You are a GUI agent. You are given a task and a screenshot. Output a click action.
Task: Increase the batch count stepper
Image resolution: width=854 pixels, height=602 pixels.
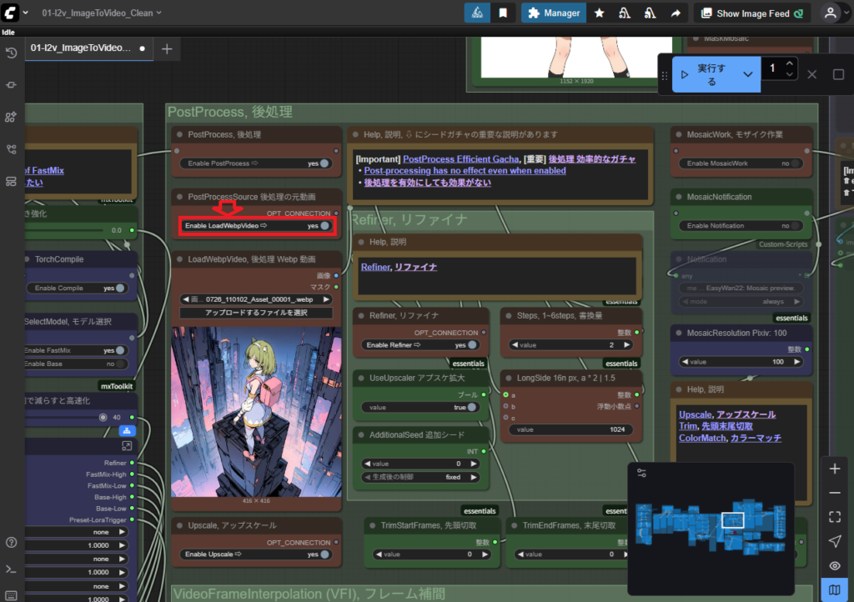(x=789, y=63)
